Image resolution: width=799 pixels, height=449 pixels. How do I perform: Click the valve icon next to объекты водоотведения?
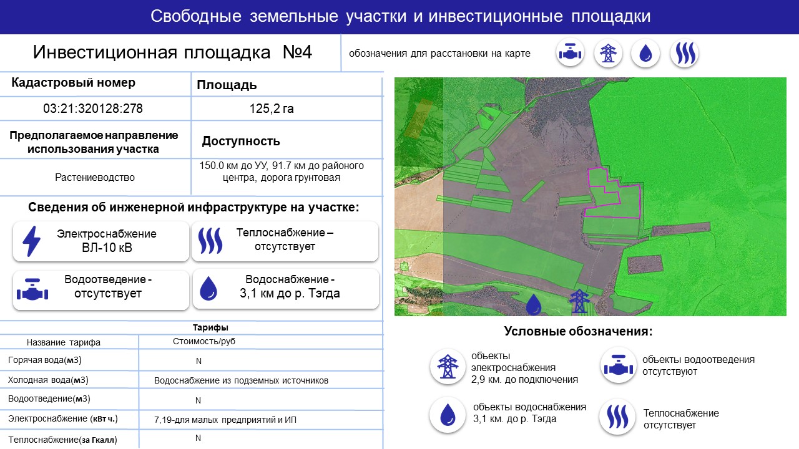[x=618, y=366]
